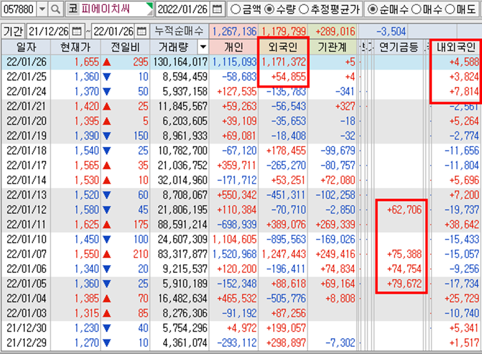Click volume 11,845,567
Viewport: 482px width, 354px height.
coord(182,106)
